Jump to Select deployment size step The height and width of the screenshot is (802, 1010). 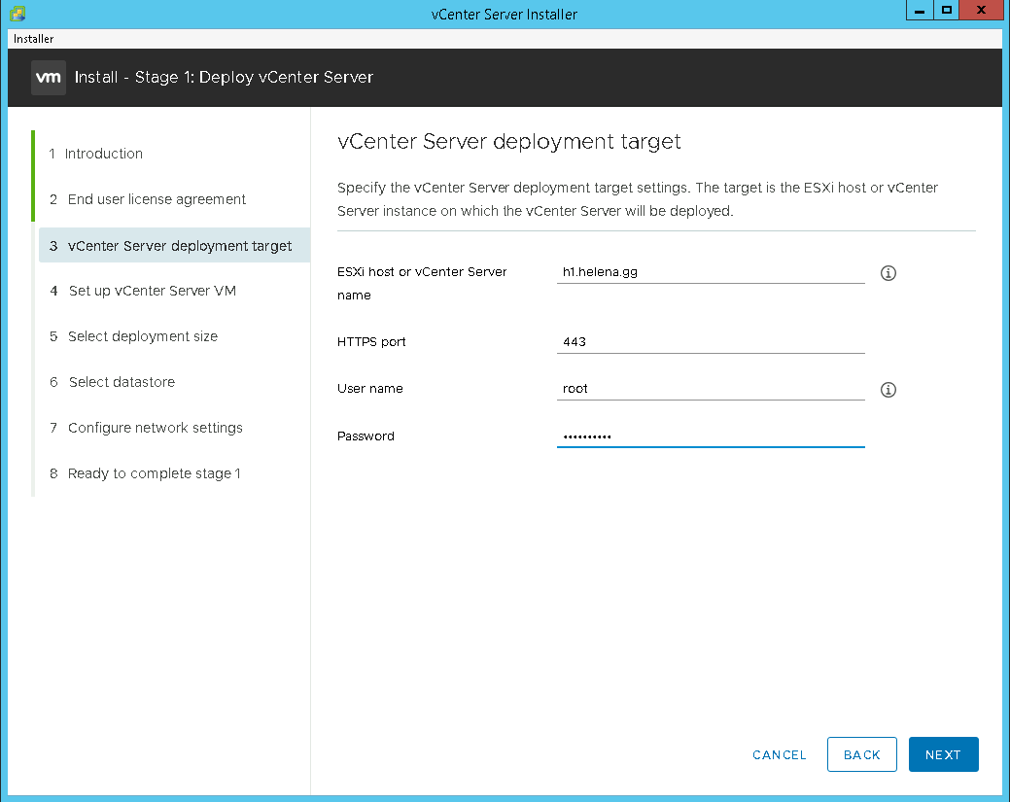tap(142, 336)
